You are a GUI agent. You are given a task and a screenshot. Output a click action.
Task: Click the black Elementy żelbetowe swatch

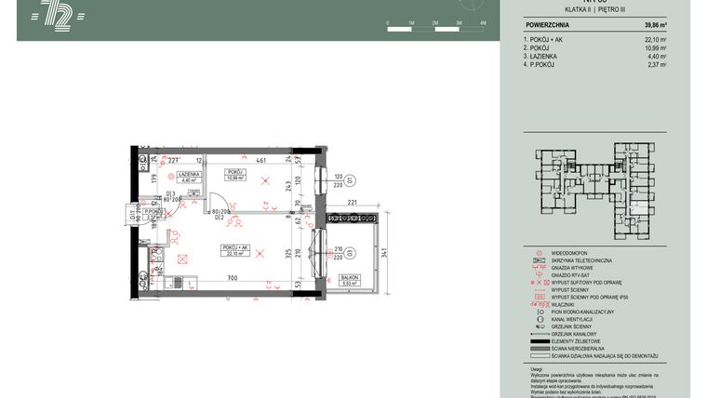click(540, 341)
